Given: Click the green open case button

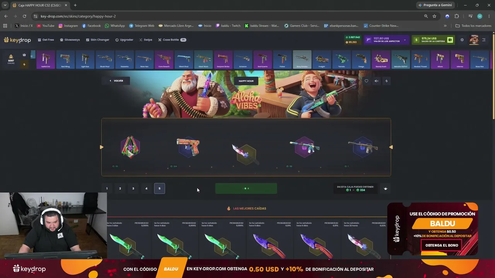Looking at the screenshot, I should [x=246, y=188].
